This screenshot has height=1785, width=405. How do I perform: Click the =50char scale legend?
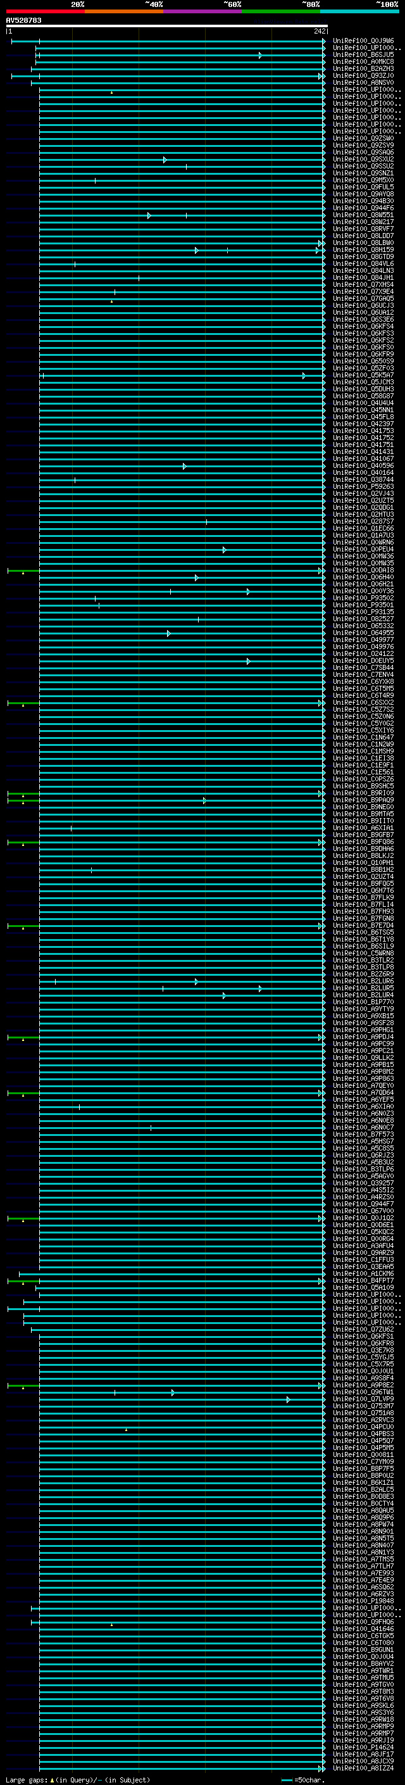(x=304, y=1779)
